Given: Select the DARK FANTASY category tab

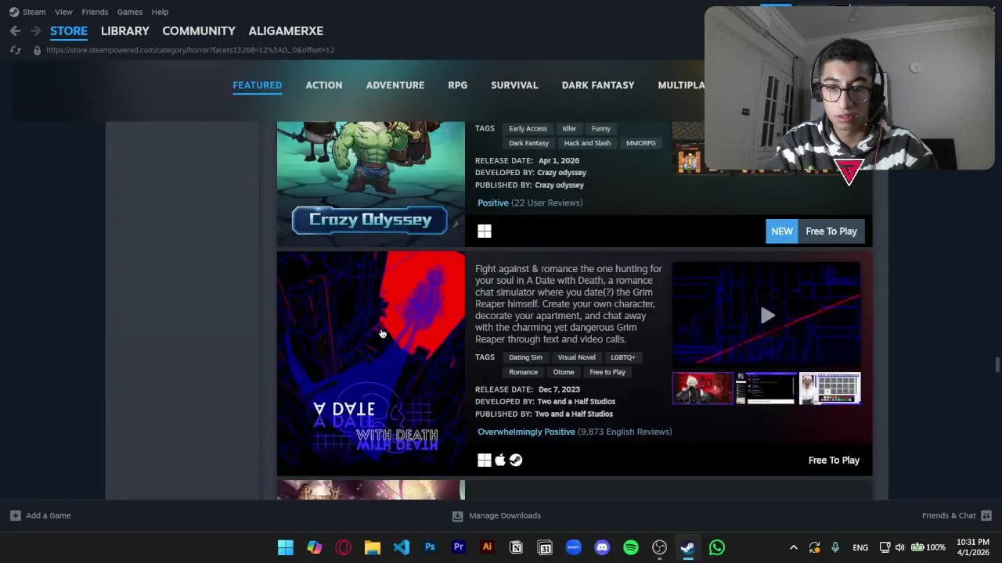Looking at the screenshot, I should tap(598, 85).
